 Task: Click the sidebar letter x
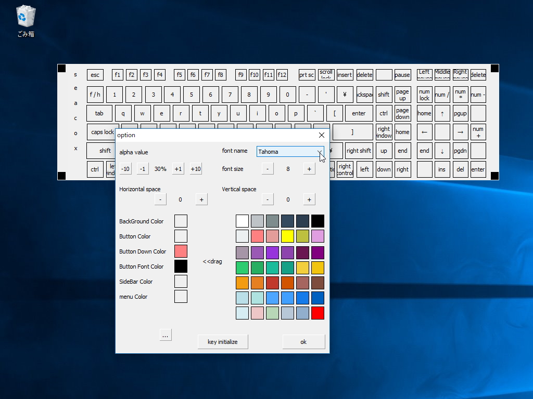pos(75,148)
